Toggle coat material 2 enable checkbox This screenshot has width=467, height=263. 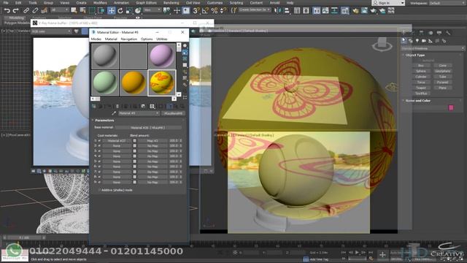(99, 146)
